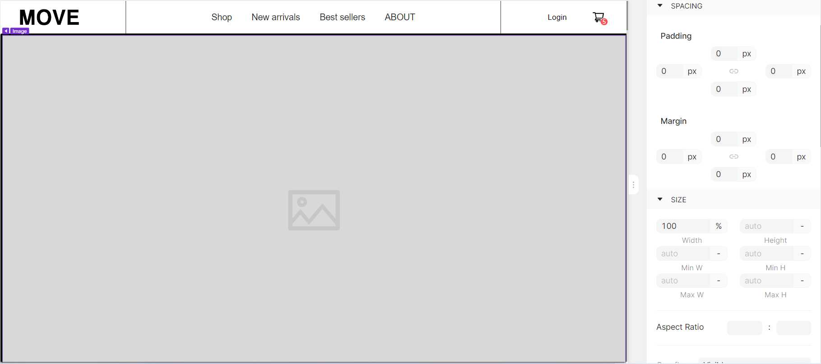Open the Height unit dropdown

[802, 226]
